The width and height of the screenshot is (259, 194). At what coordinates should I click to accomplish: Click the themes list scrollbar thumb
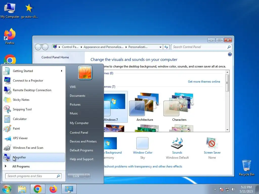(227, 83)
